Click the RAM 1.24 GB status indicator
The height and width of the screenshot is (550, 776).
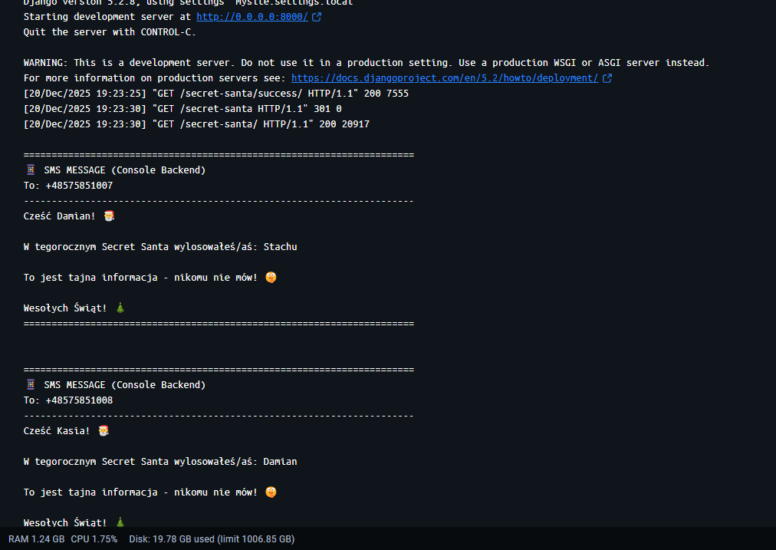(37, 539)
